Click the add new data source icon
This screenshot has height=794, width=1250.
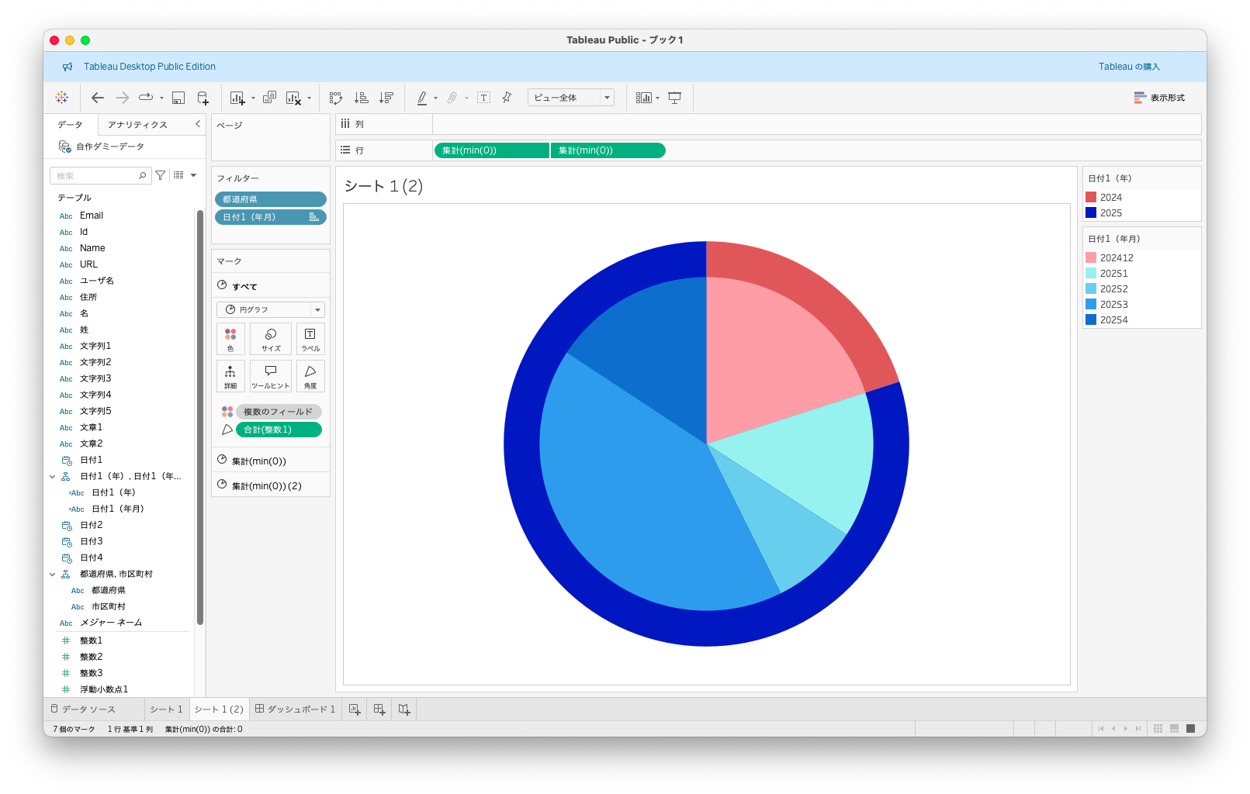coord(203,98)
